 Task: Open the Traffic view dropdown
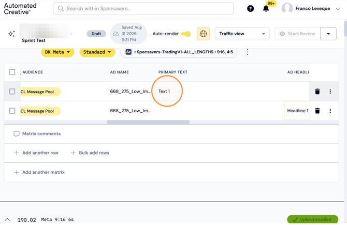click(x=242, y=34)
